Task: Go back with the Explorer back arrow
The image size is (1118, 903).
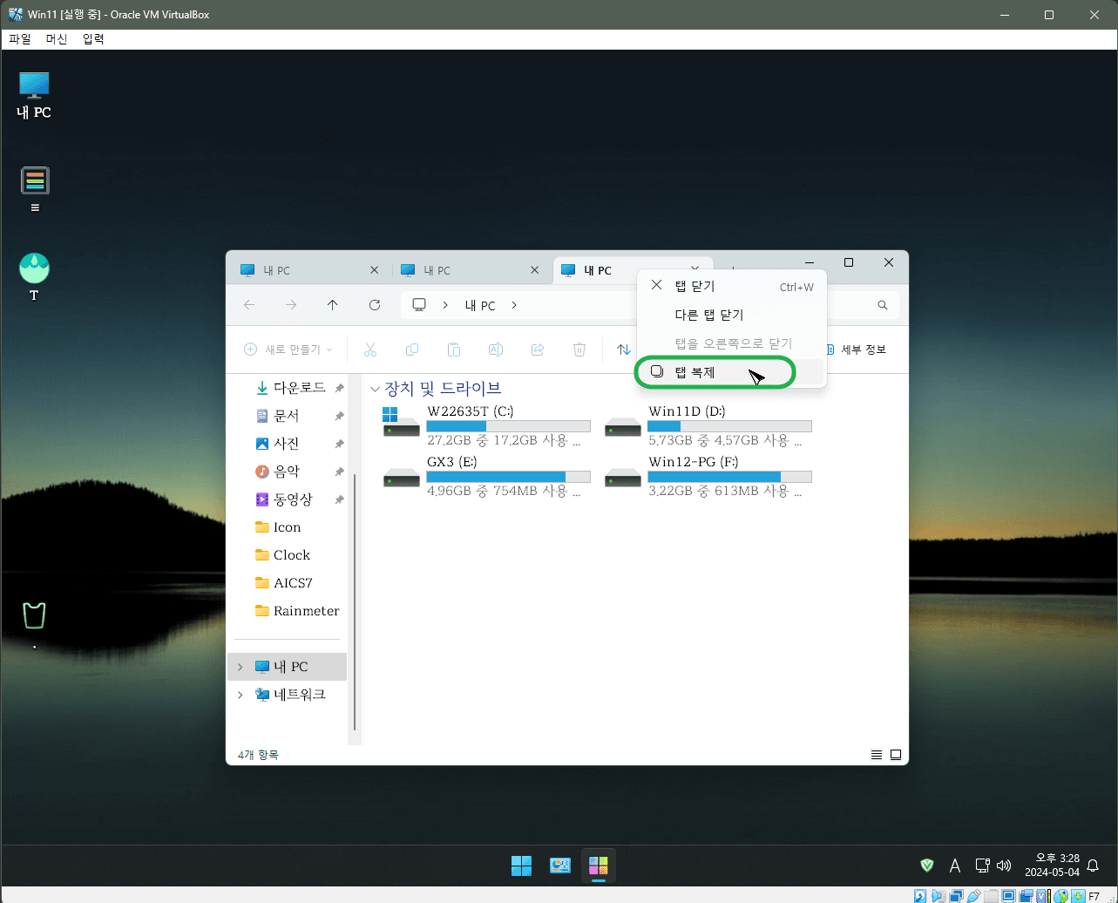Action: point(249,305)
